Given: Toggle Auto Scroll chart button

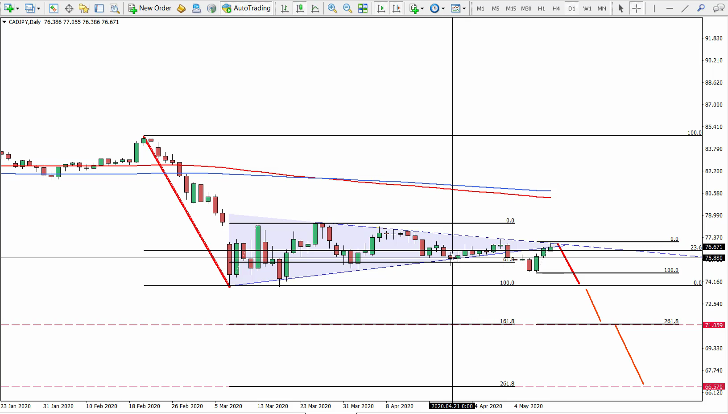Looking at the screenshot, I should pyautogui.click(x=381, y=8).
